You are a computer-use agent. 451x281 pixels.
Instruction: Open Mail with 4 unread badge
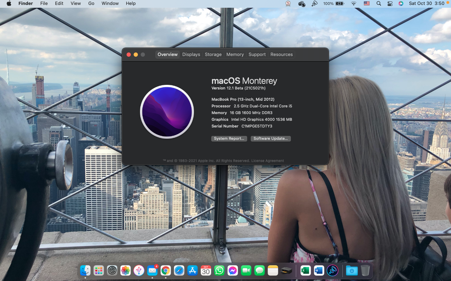152,270
